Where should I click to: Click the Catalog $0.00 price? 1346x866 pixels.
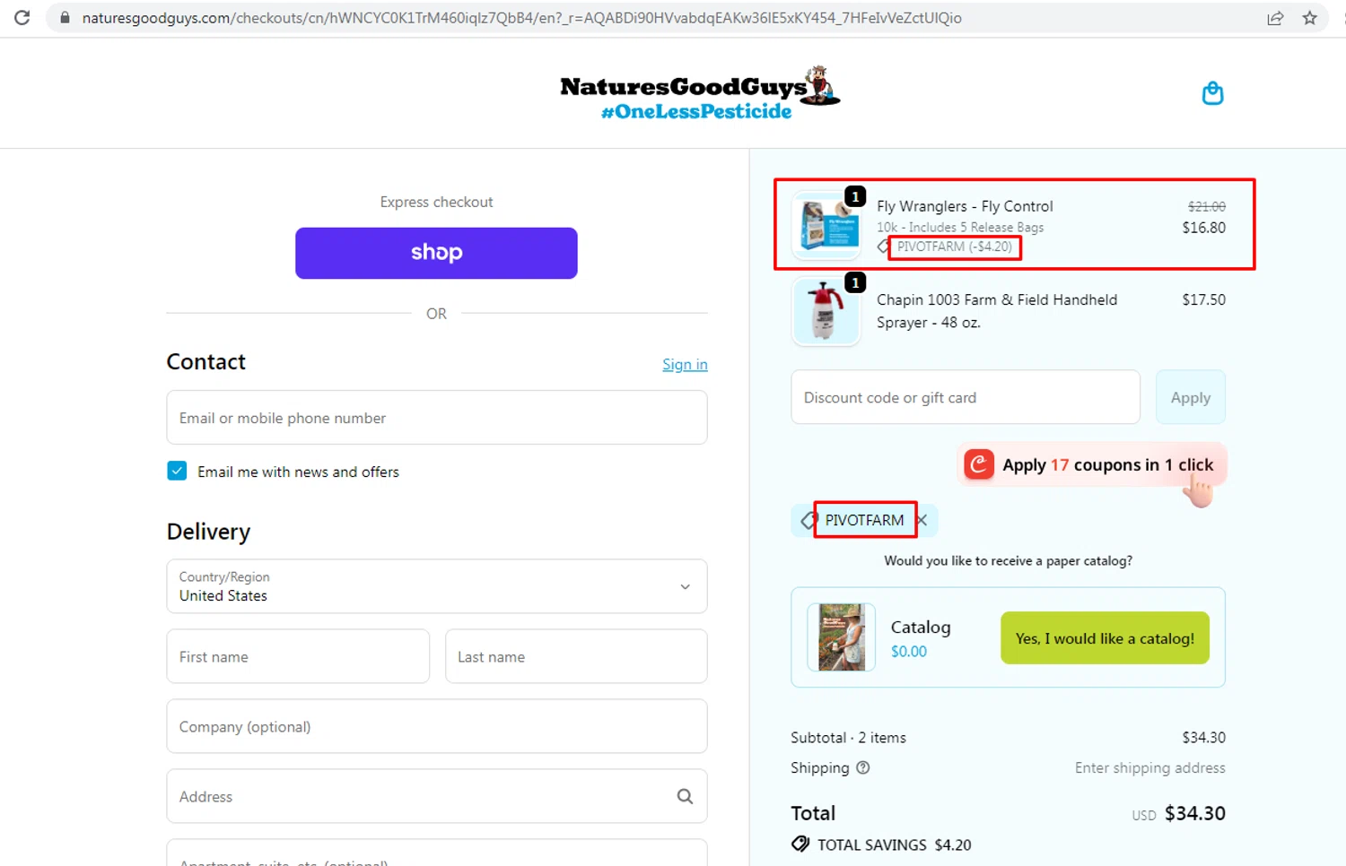tap(909, 652)
